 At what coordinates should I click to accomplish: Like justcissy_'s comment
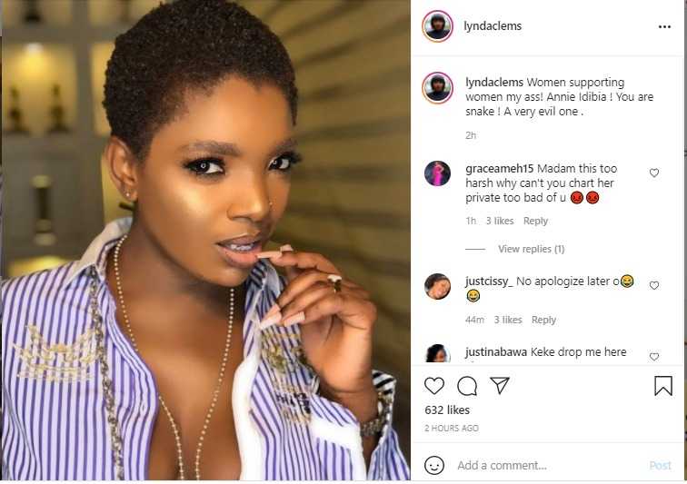pyautogui.click(x=654, y=285)
